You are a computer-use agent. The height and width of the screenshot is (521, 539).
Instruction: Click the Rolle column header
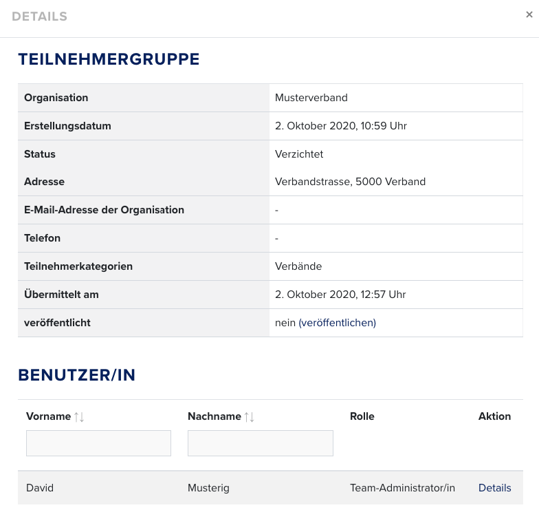[x=362, y=416]
